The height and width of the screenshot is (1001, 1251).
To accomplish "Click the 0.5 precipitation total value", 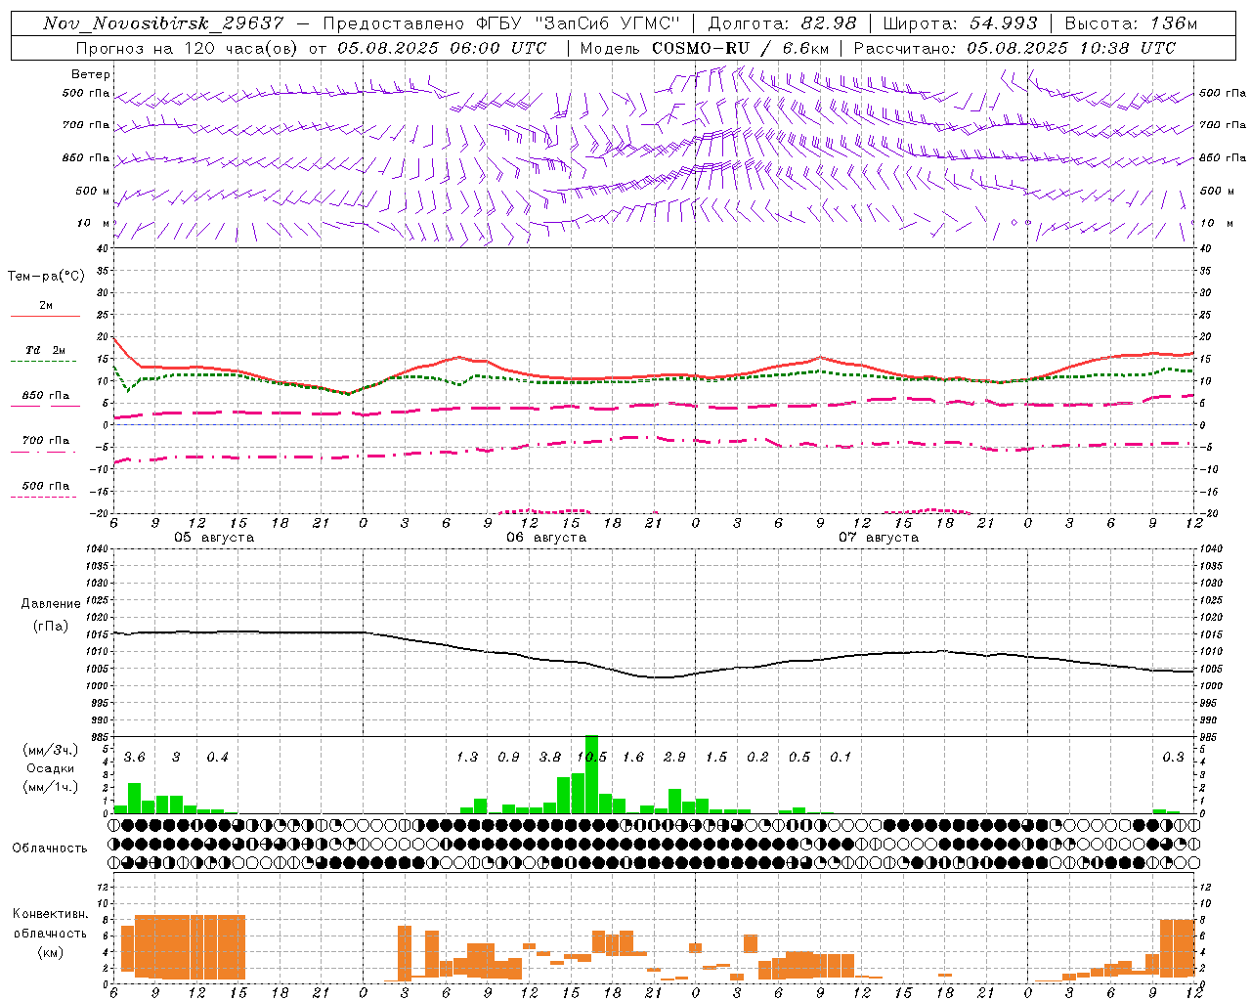I will click(x=799, y=758).
